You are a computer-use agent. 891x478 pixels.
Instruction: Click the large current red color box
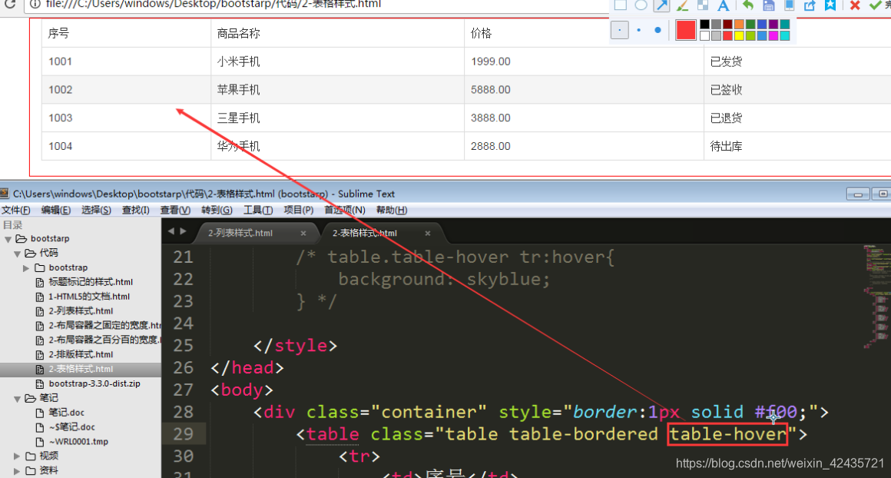[685, 30]
